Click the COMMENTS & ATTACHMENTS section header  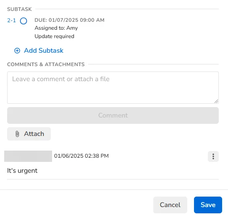tap(46, 64)
